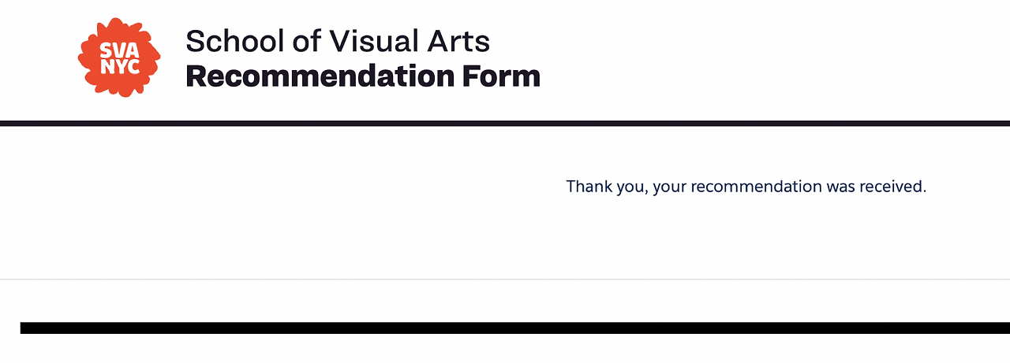The height and width of the screenshot is (363, 1010).
Task: Click the SVA NYC orange logo
Action: 119,57
